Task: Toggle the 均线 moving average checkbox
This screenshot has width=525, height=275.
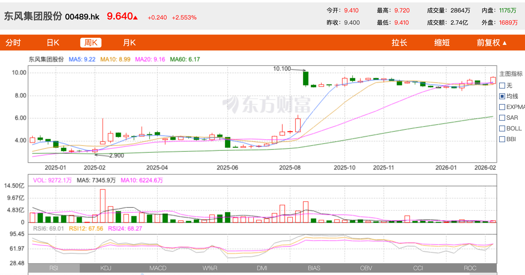Action: (502, 96)
